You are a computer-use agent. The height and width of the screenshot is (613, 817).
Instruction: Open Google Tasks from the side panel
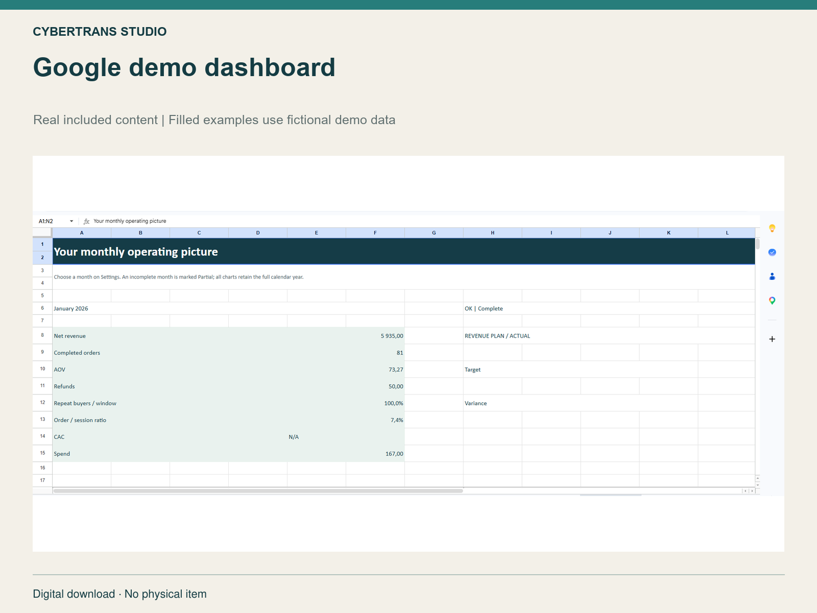point(772,252)
